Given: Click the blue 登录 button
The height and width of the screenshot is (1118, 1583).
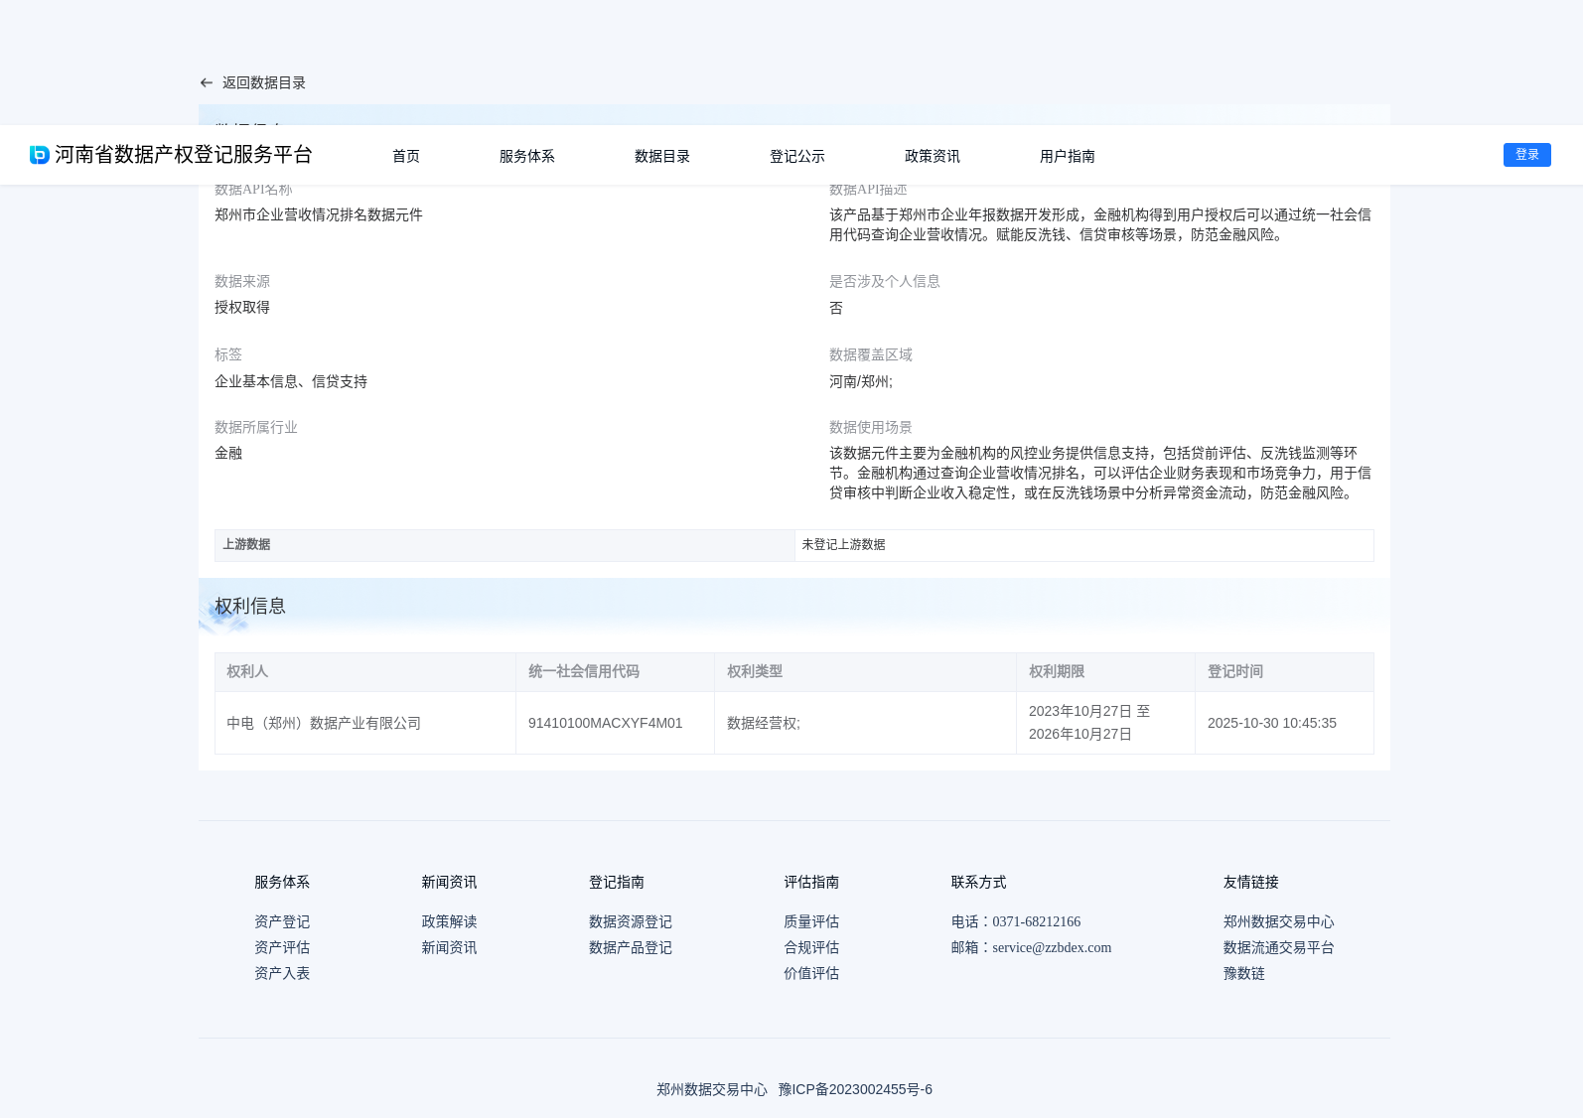Looking at the screenshot, I should coord(1527,155).
